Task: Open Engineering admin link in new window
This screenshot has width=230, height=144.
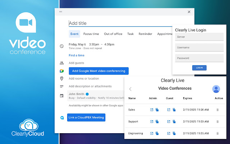Action: pyautogui.click(x=152, y=133)
